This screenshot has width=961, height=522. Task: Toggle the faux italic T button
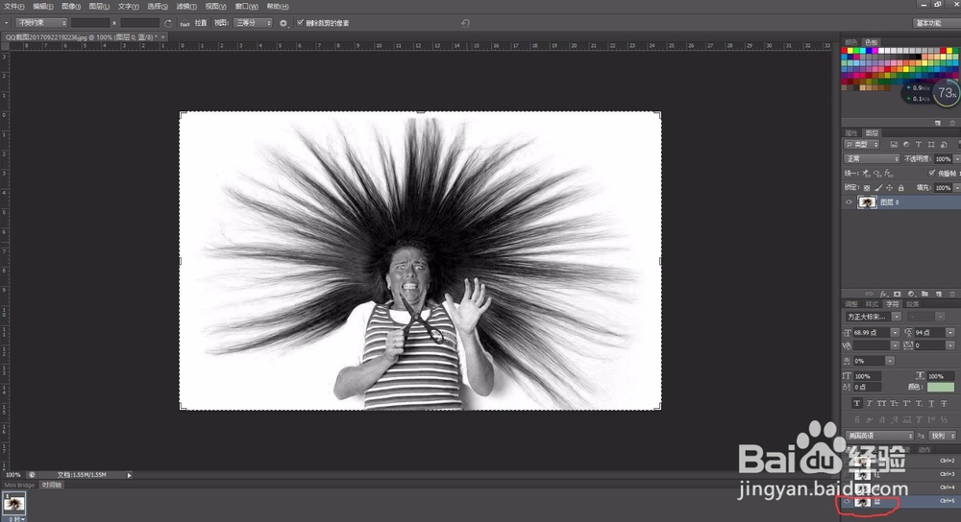(869, 403)
